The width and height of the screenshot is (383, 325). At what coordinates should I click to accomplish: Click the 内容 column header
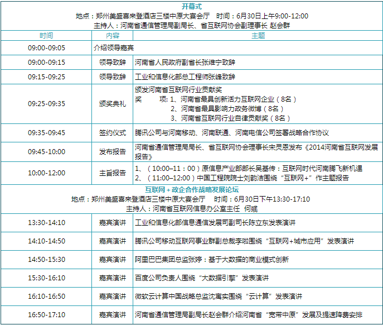point(113,36)
